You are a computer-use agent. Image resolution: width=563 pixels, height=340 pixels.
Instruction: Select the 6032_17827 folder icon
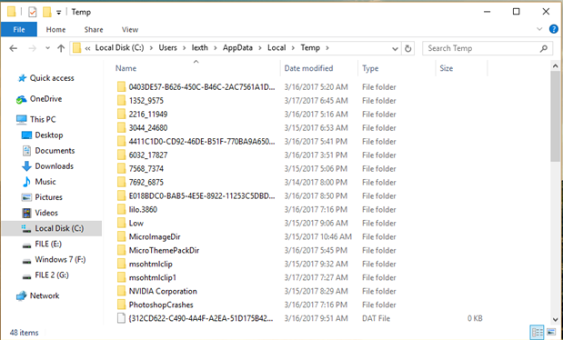point(121,155)
